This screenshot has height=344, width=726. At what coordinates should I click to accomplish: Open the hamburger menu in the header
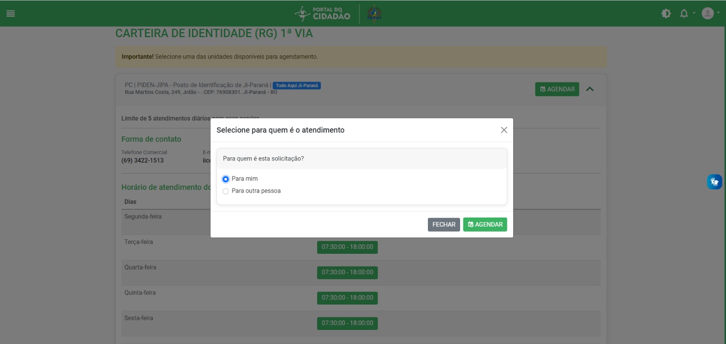coord(10,14)
